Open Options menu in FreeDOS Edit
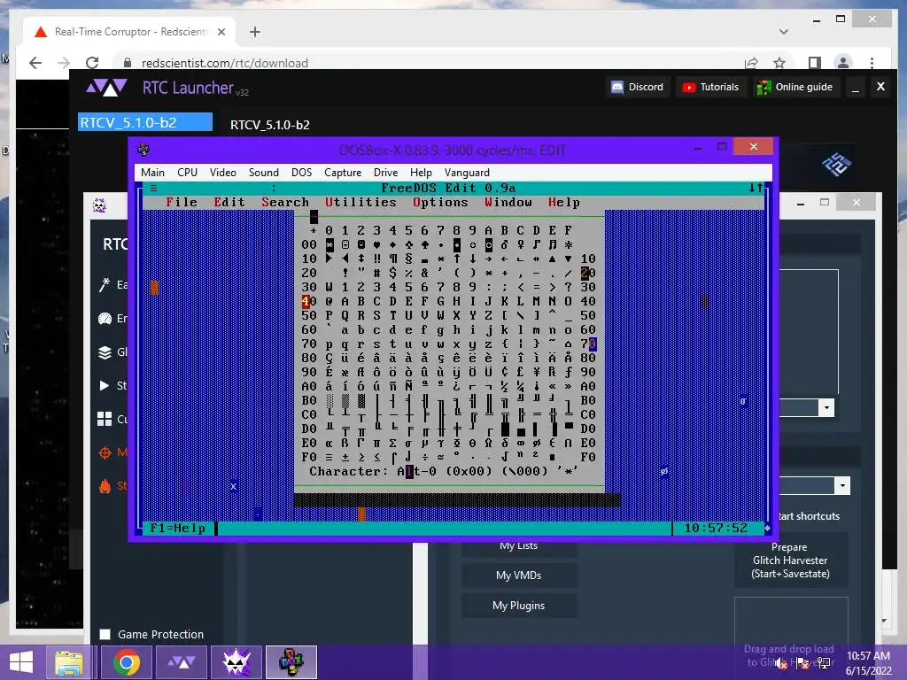 (x=440, y=203)
